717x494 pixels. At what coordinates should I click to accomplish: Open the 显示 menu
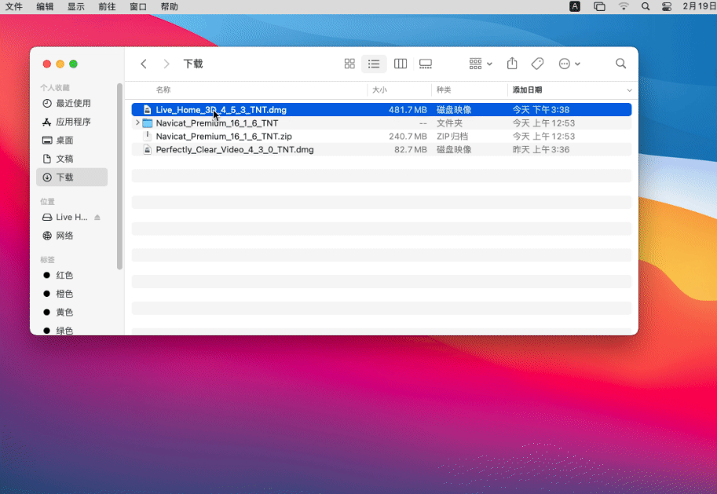tap(76, 7)
